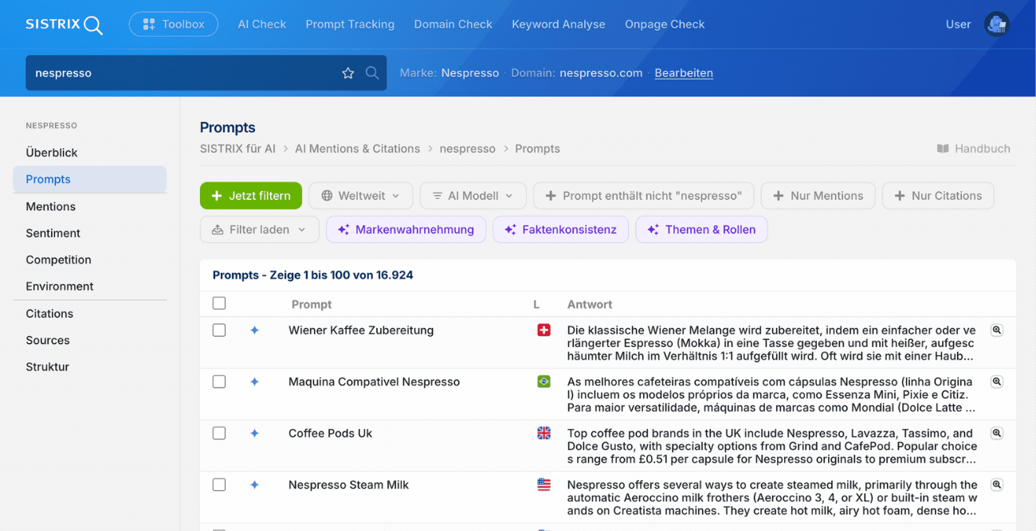Open magnifier detail icon for Wiener Kaffee row
The image size is (1036, 531).
click(x=996, y=330)
